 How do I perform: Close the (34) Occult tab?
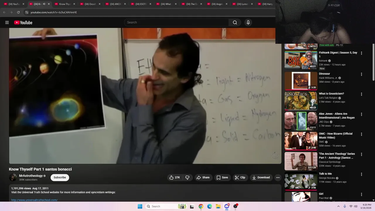coord(100,4)
